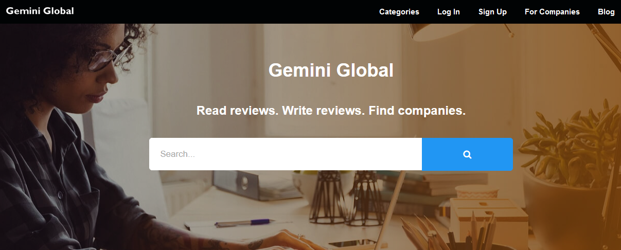
Task: Open the Categories menu item
Action: click(x=399, y=12)
